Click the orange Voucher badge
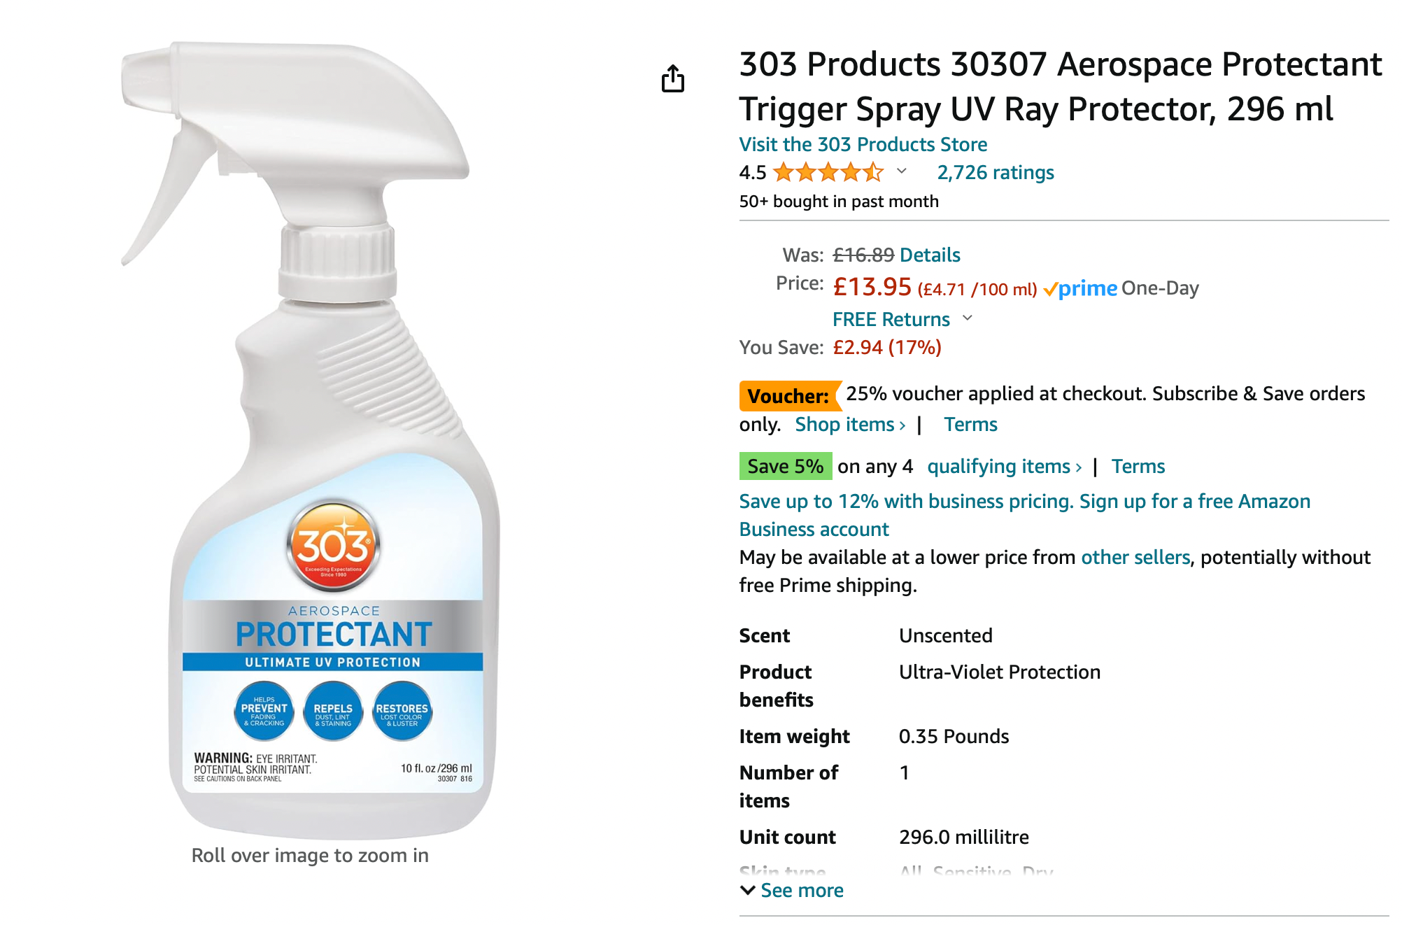Screen dimensions: 1402x925 pyautogui.click(x=788, y=396)
